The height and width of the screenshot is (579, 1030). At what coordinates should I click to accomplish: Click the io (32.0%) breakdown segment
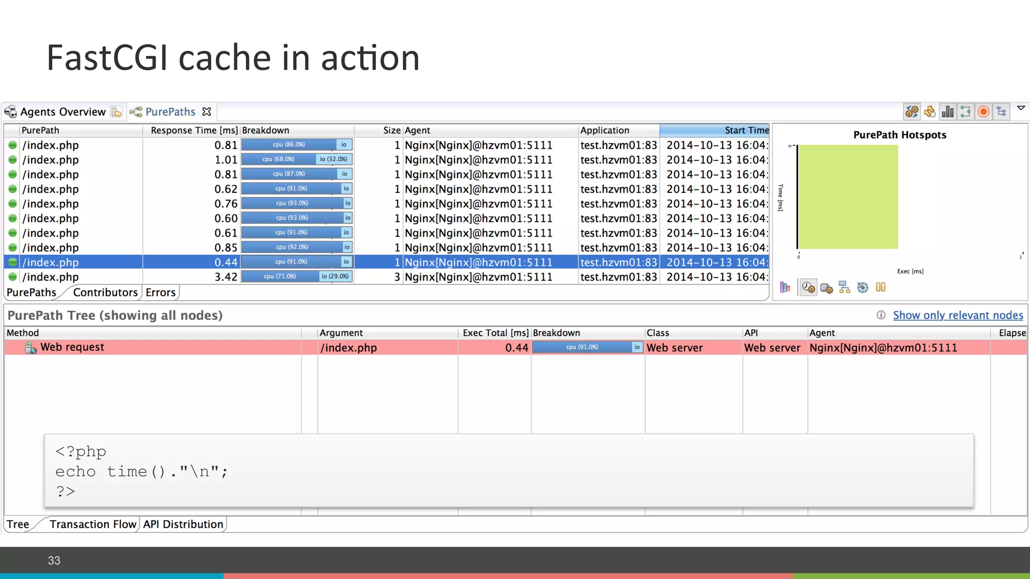click(x=334, y=159)
